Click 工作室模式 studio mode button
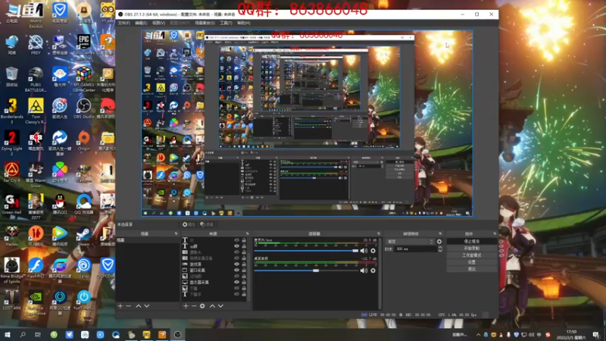The image size is (606, 341). click(471, 255)
